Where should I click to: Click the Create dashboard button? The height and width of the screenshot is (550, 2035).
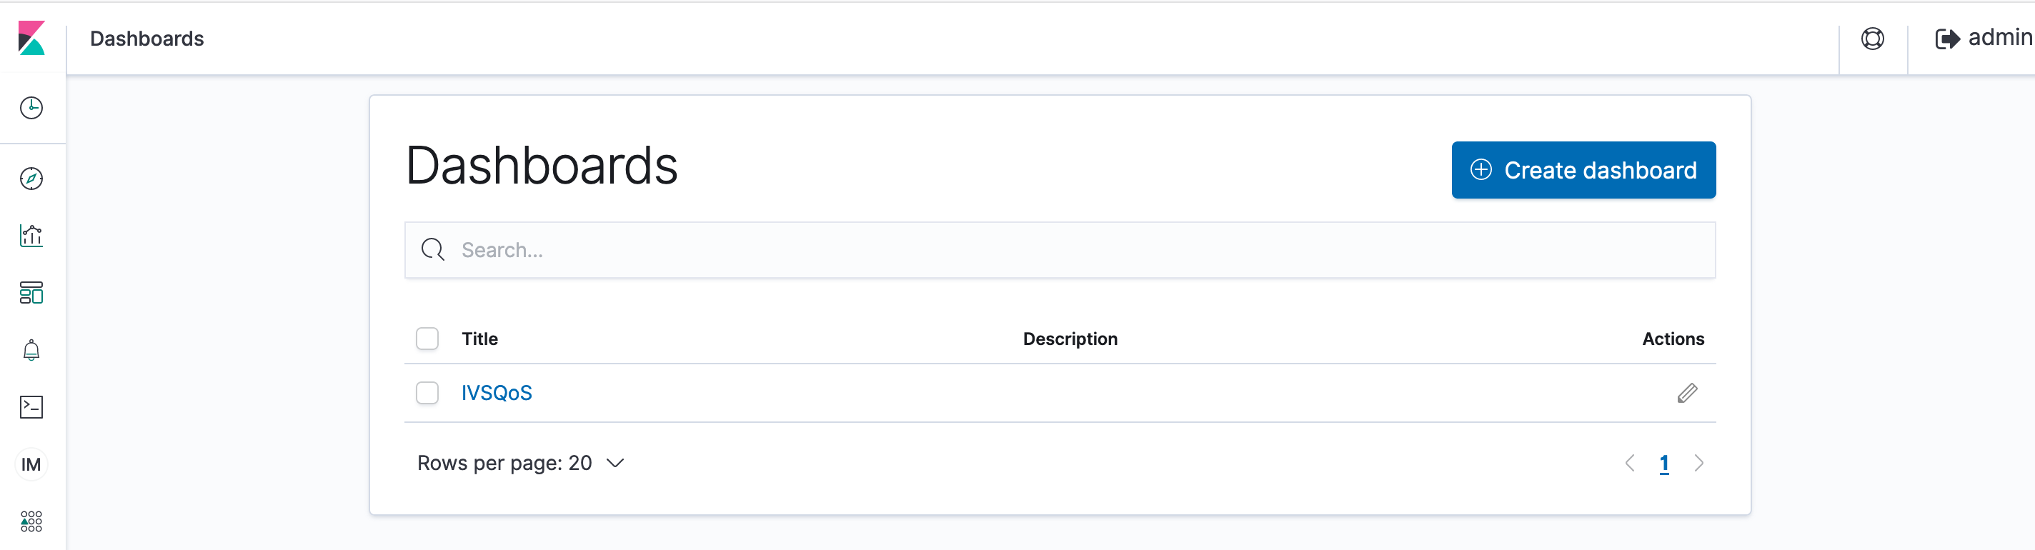pyautogui.click(x=1583, y=170)
